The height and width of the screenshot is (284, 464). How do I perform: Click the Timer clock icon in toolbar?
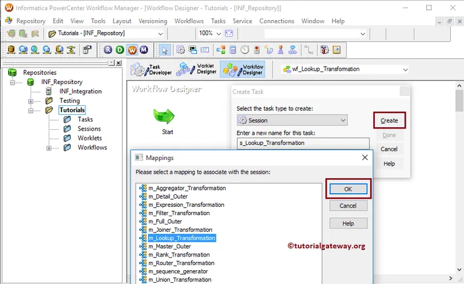pos(245,50)
